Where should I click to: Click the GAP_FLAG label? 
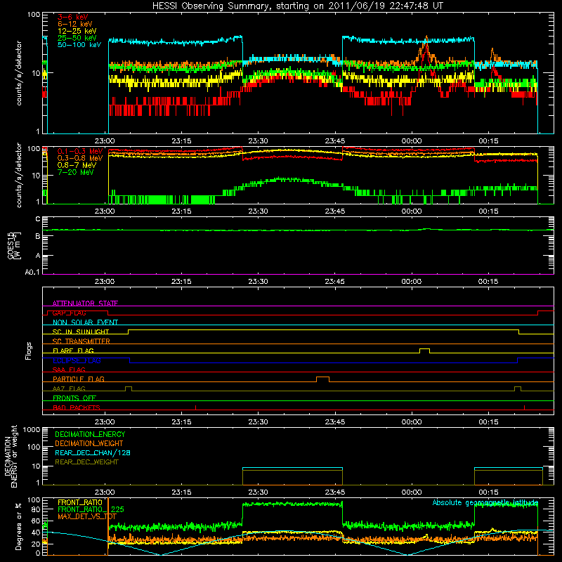69,313
